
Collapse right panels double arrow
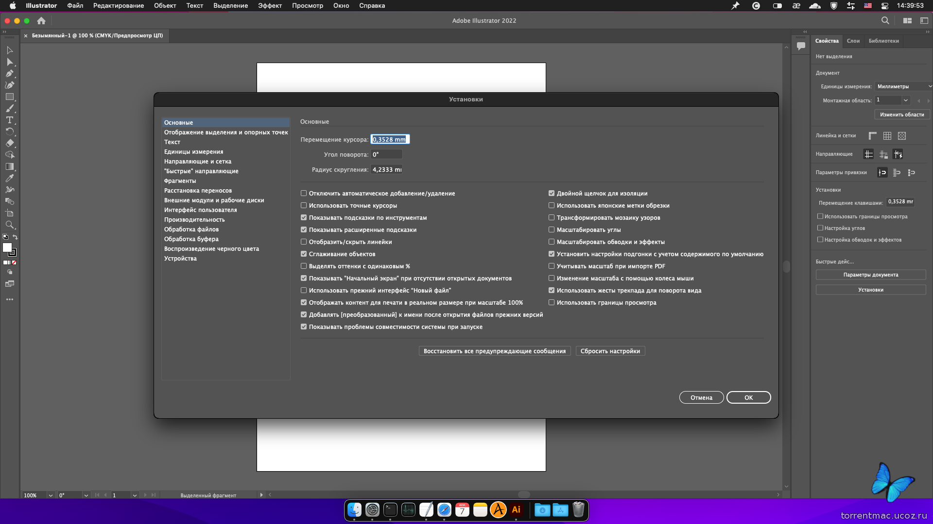point(928,32)
